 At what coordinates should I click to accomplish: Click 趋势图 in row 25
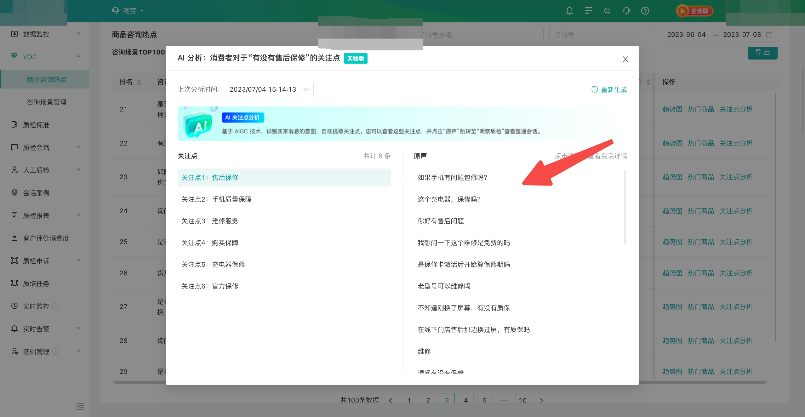[672, 242]
